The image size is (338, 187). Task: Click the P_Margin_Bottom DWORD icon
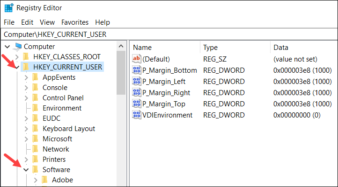[136, 70]
